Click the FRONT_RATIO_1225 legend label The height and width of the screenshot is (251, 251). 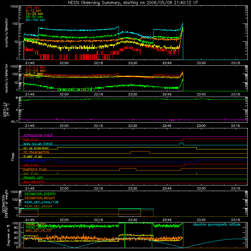click(40, 227)
